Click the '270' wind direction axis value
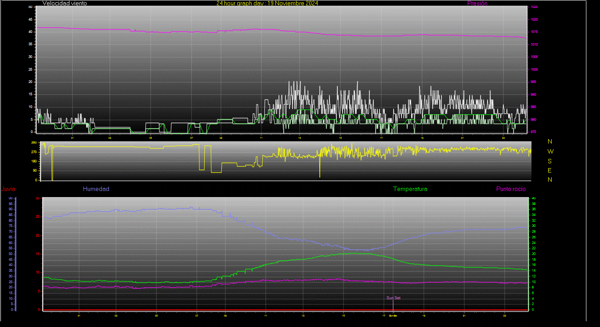Image resolution: width=600 pixels, height=327 pixels. pos(33,152)
